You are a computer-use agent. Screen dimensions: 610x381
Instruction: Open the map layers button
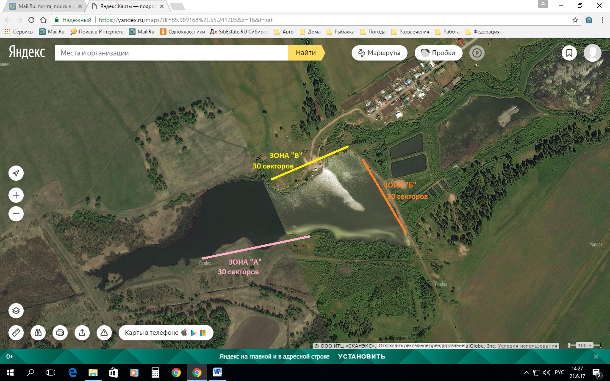(x=16, y=311)
